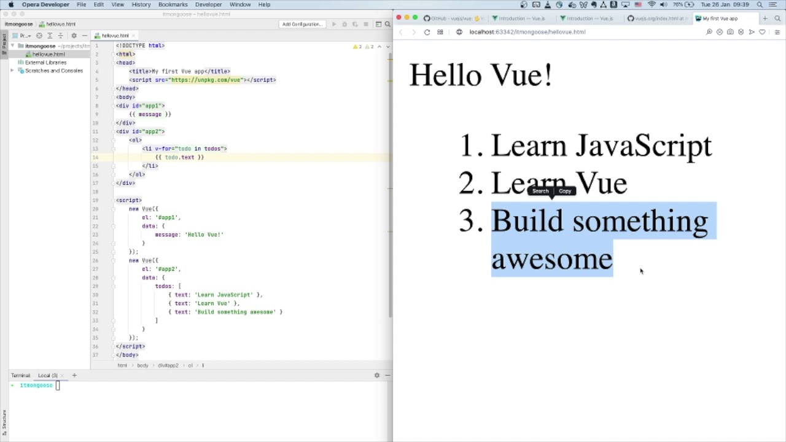Click the editor vertical scrollbar
The width and height of the screenshot is (786, 442).
(390, 184)
